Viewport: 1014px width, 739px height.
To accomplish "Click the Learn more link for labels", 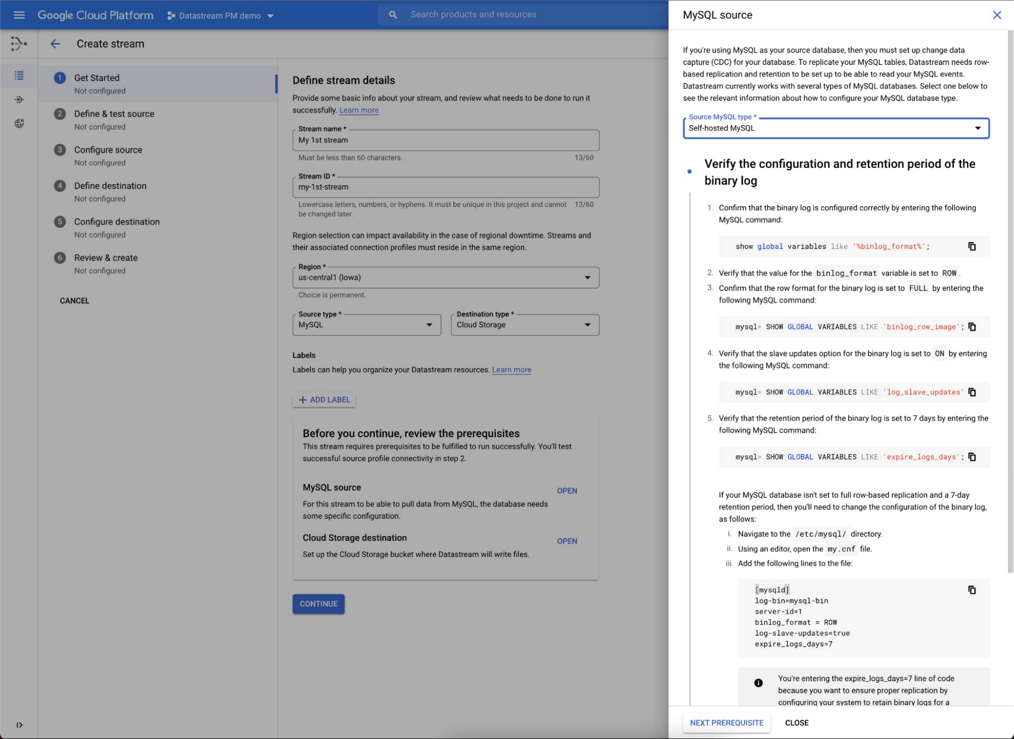I will coord(512,369).
